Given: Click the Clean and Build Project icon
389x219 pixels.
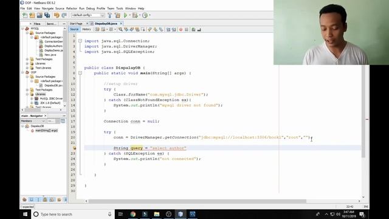Looking at the screenshot, I should click(117, 15).
